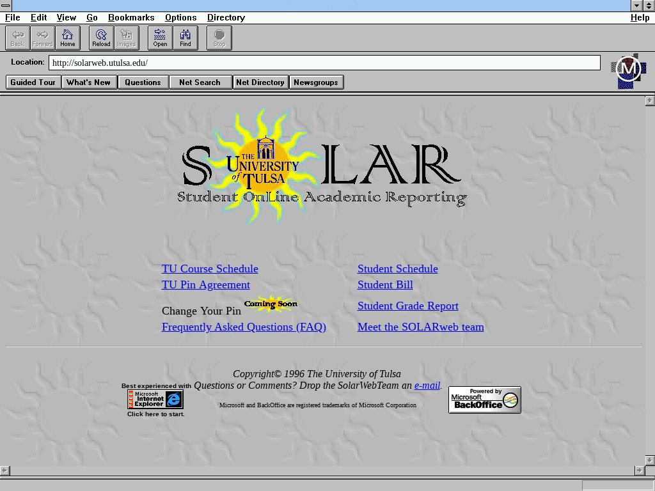Click the horizontal scrollbar right arrow
The image size is (655, 491).
639,471
